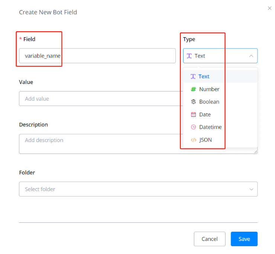Pick the Boolean option in the list
This screenshot has width=275, height=254.
(x=209, y=102)
